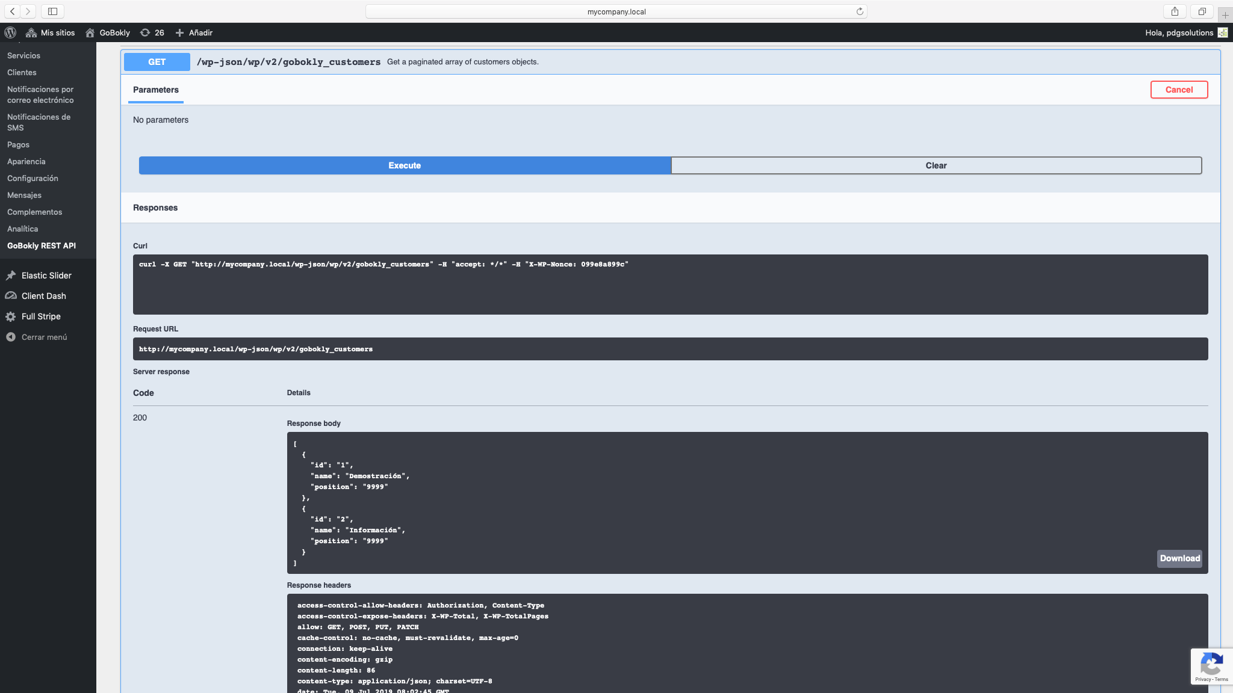Open the 26 pending updates icon
The image size is (1233, 693).
145,32
